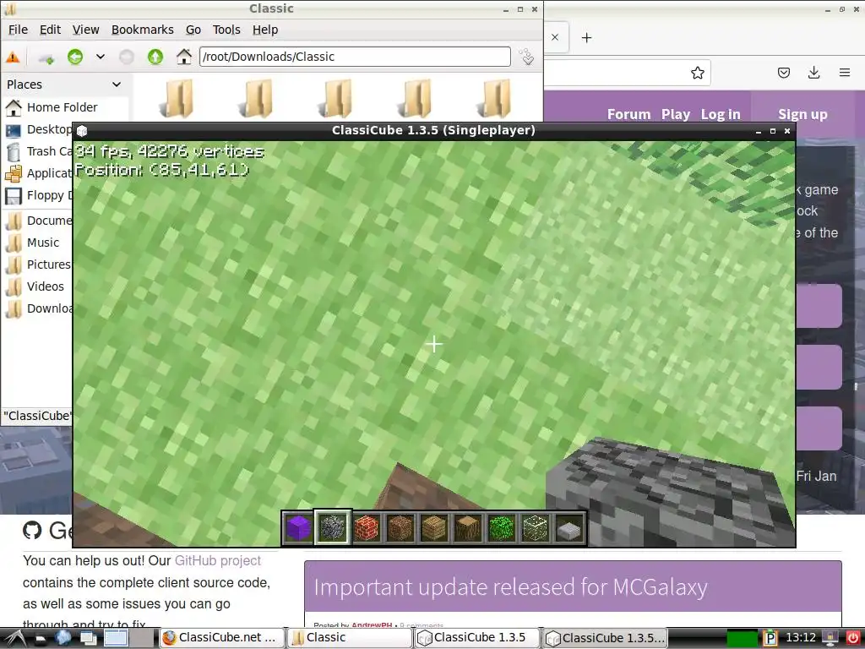This screenshot has width=865, height=649.
Task: Open the Forum link on ClassiCube.net
Action: point(628,114)
